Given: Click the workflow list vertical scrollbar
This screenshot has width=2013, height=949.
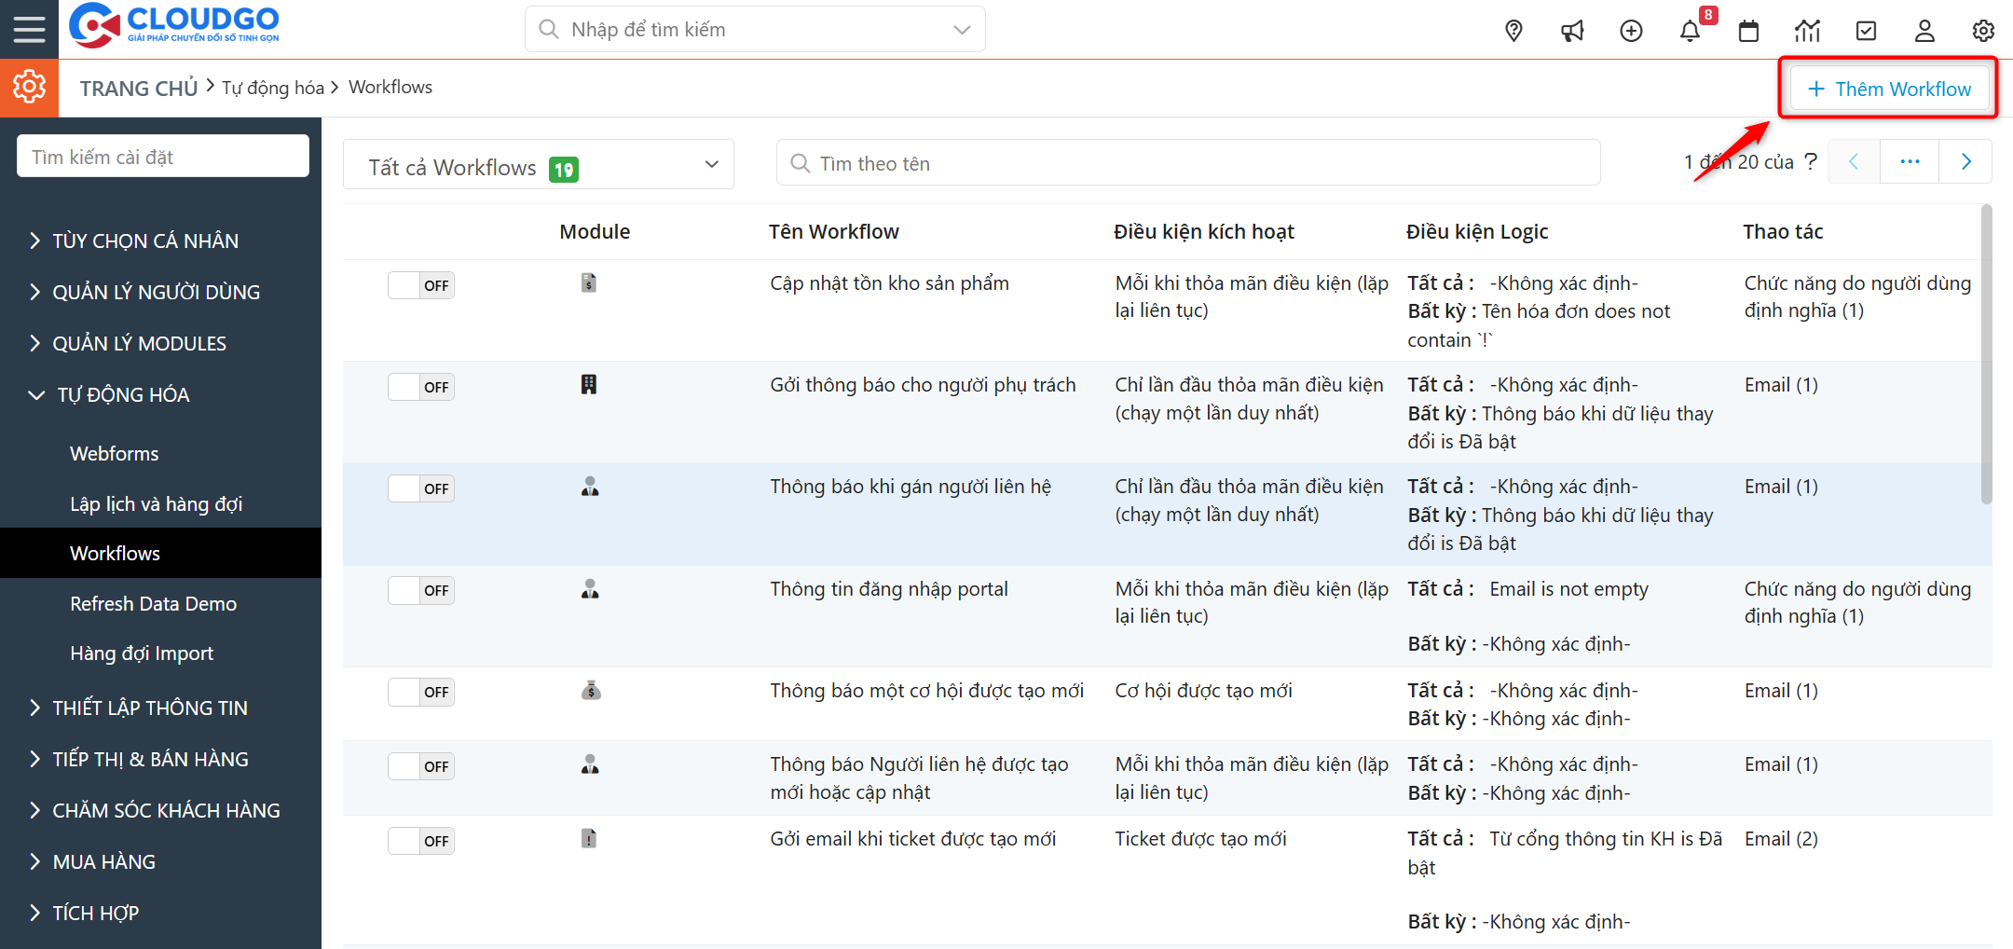Looking at the screenshot, I should 1986,354.
